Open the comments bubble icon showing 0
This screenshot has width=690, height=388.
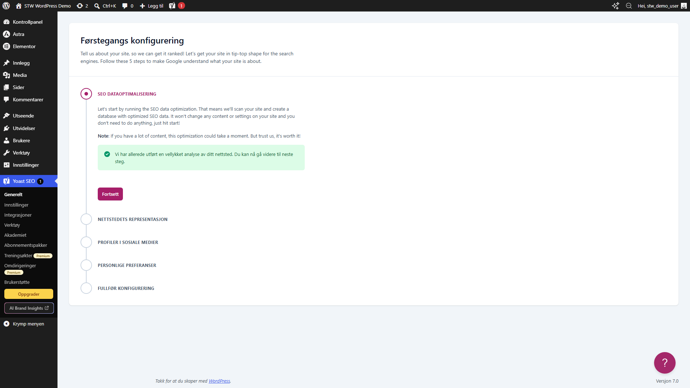[x=125, y=6]
